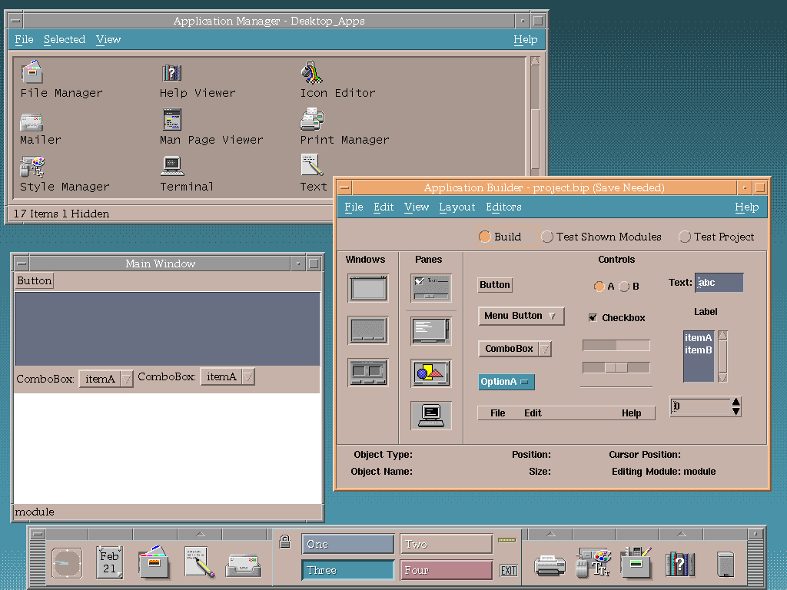Click the EXIT button on the front panel
This screenshot has width=787, height=590.
[509, 570]
